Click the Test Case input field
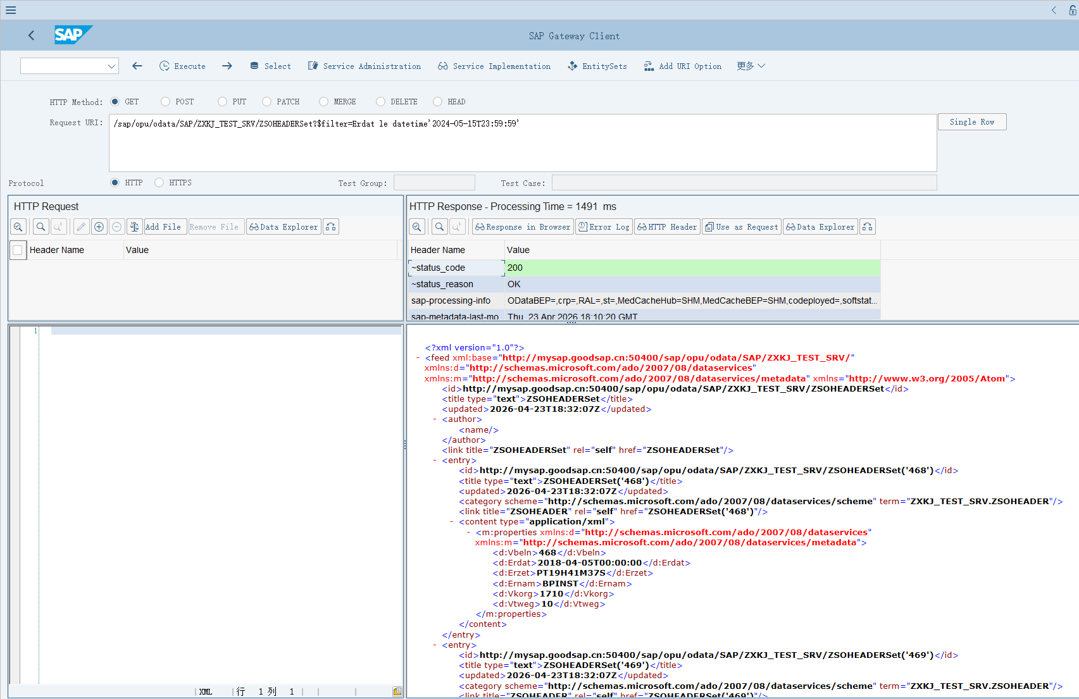 point(744,183)
